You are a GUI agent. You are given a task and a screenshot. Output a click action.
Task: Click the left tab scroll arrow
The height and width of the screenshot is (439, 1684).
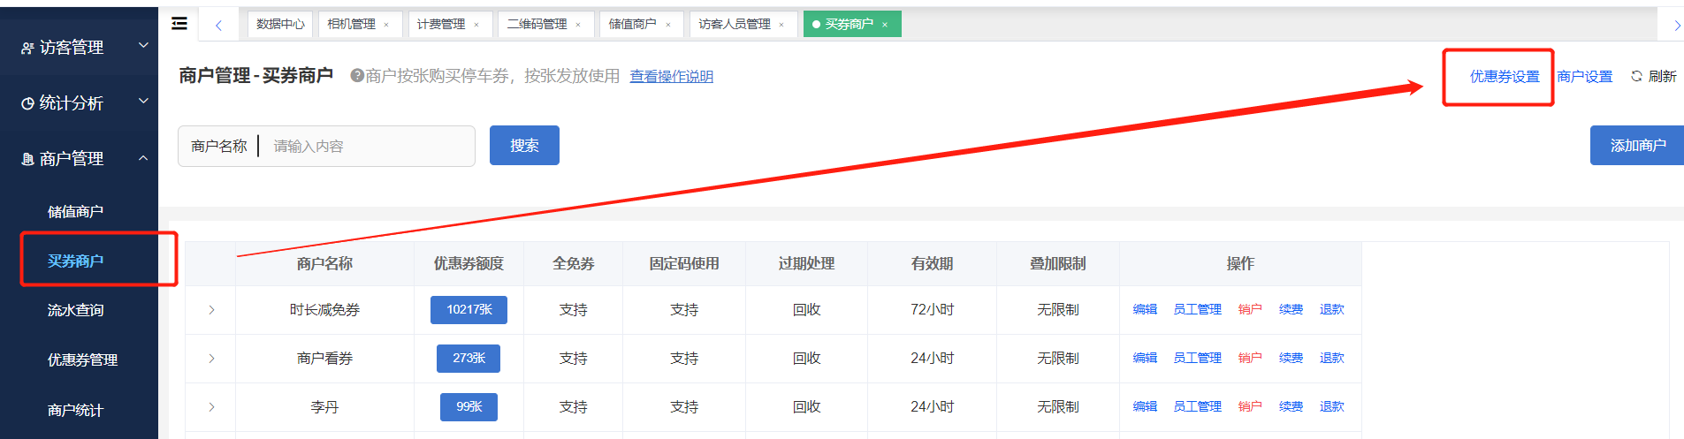coord(218,25)
